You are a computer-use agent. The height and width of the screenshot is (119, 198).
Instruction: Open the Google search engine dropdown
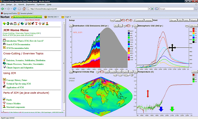pos(158,9)
